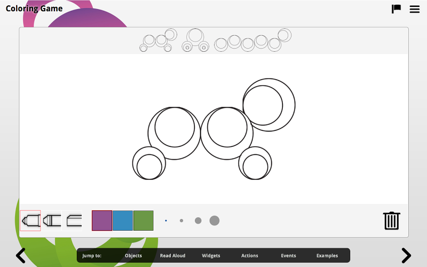Open the hamburger menu
Image resolution: width=427 pixels, height=267 pixels.
pos(415,9)
